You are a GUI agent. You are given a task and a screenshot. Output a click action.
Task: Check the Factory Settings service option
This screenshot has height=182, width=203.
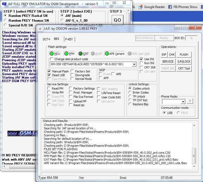click(71, 88)
